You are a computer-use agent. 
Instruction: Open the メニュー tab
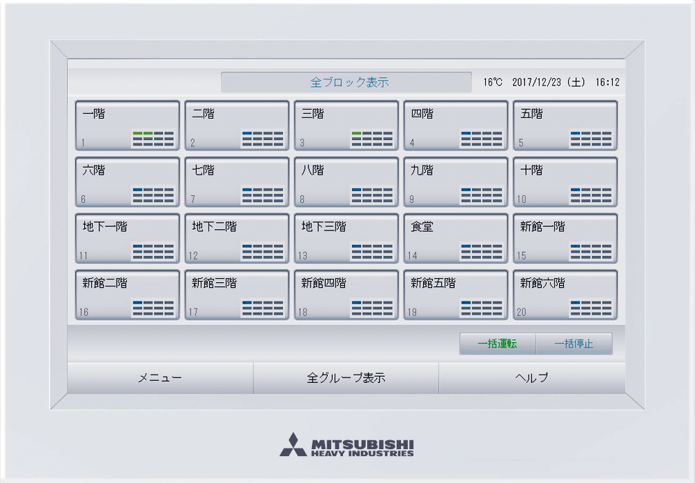click(160, 378)
